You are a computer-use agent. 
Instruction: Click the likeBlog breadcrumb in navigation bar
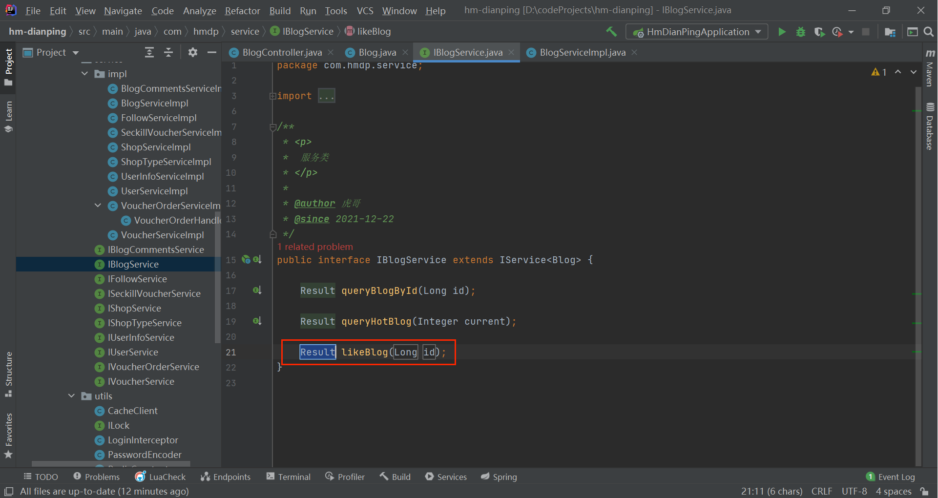click(x=368, y=32)
